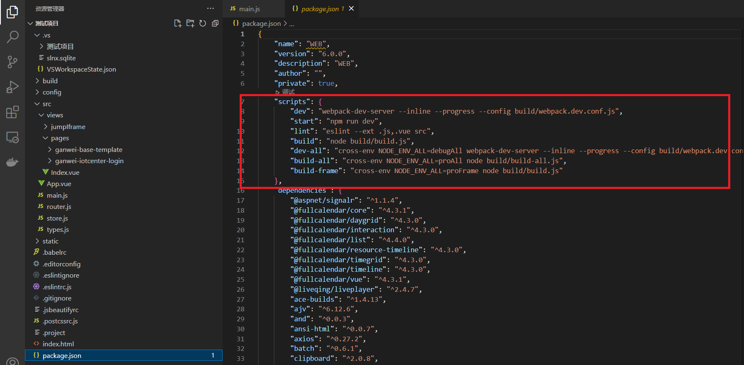The height and width of the screenshot is (365, 744).
Task: Open the Search view in activity bar
Action: (x=13, y=37)
